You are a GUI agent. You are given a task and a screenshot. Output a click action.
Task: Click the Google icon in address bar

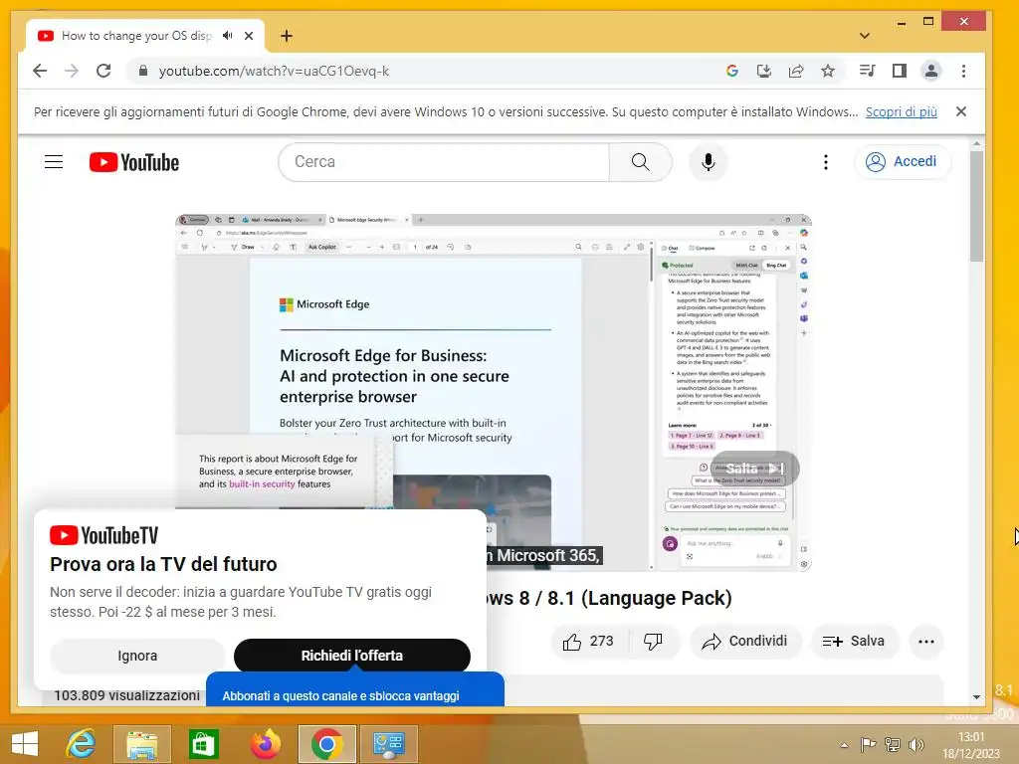click(x=732, y=71)
